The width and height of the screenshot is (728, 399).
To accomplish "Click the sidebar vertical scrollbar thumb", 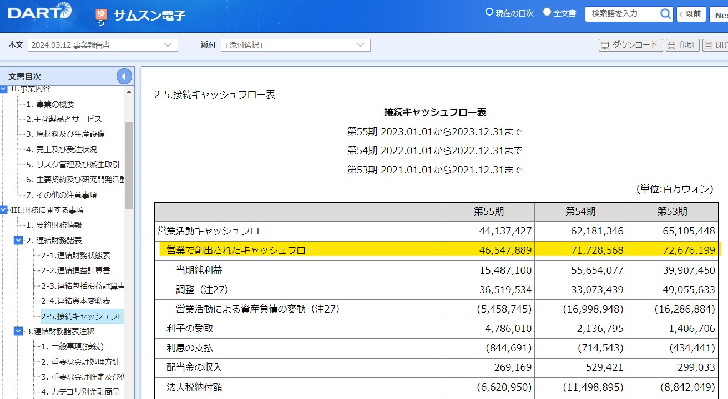I will 129,166.
